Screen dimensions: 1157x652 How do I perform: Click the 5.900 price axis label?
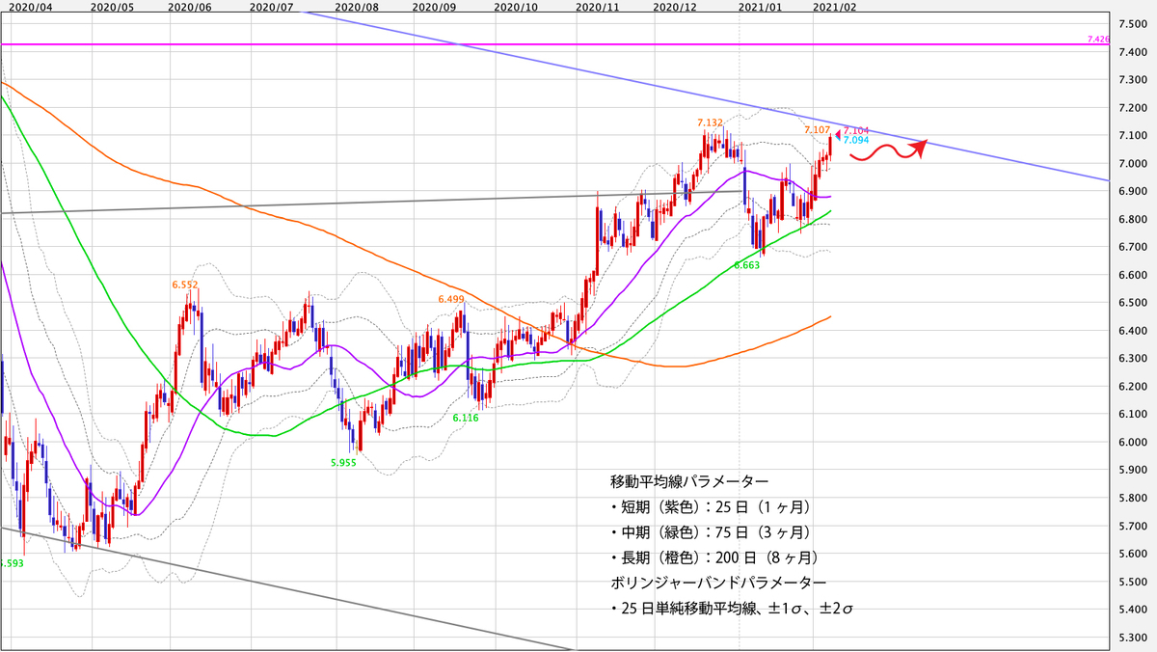tap(1132, 471)
